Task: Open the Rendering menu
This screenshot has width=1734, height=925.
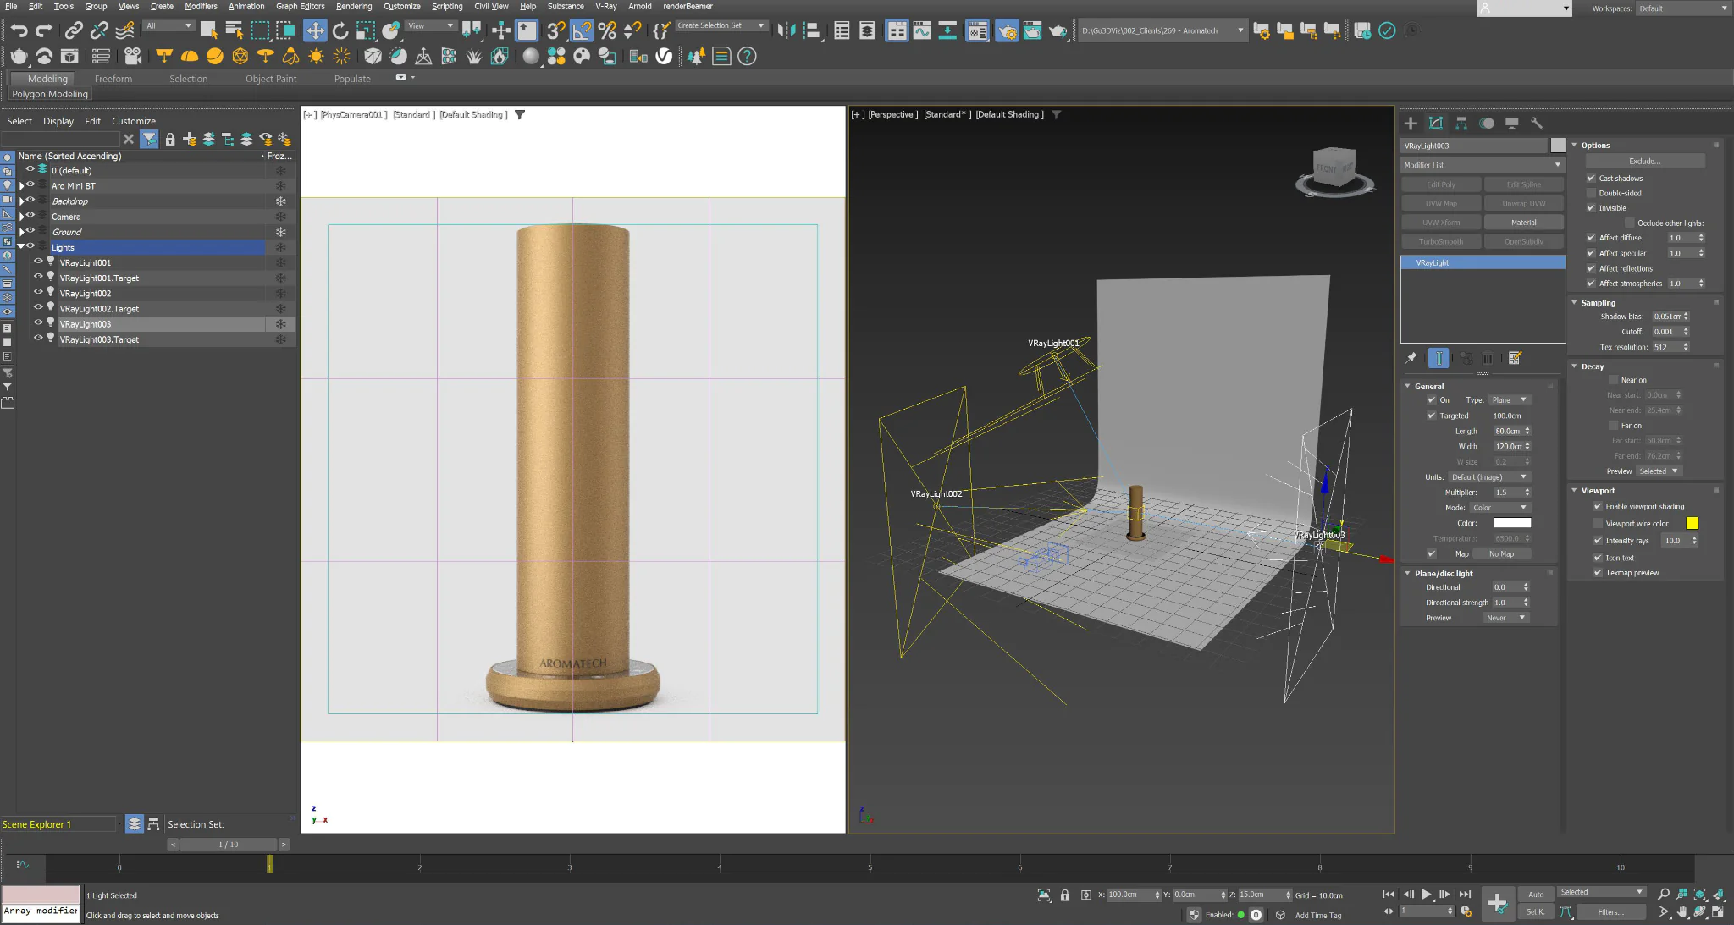Action: (x=353, y=6)
